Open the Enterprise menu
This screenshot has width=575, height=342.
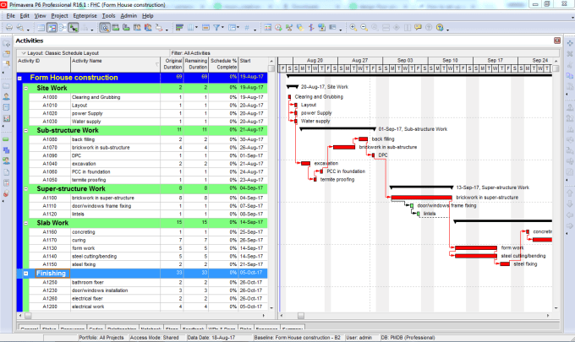point(85,16)
